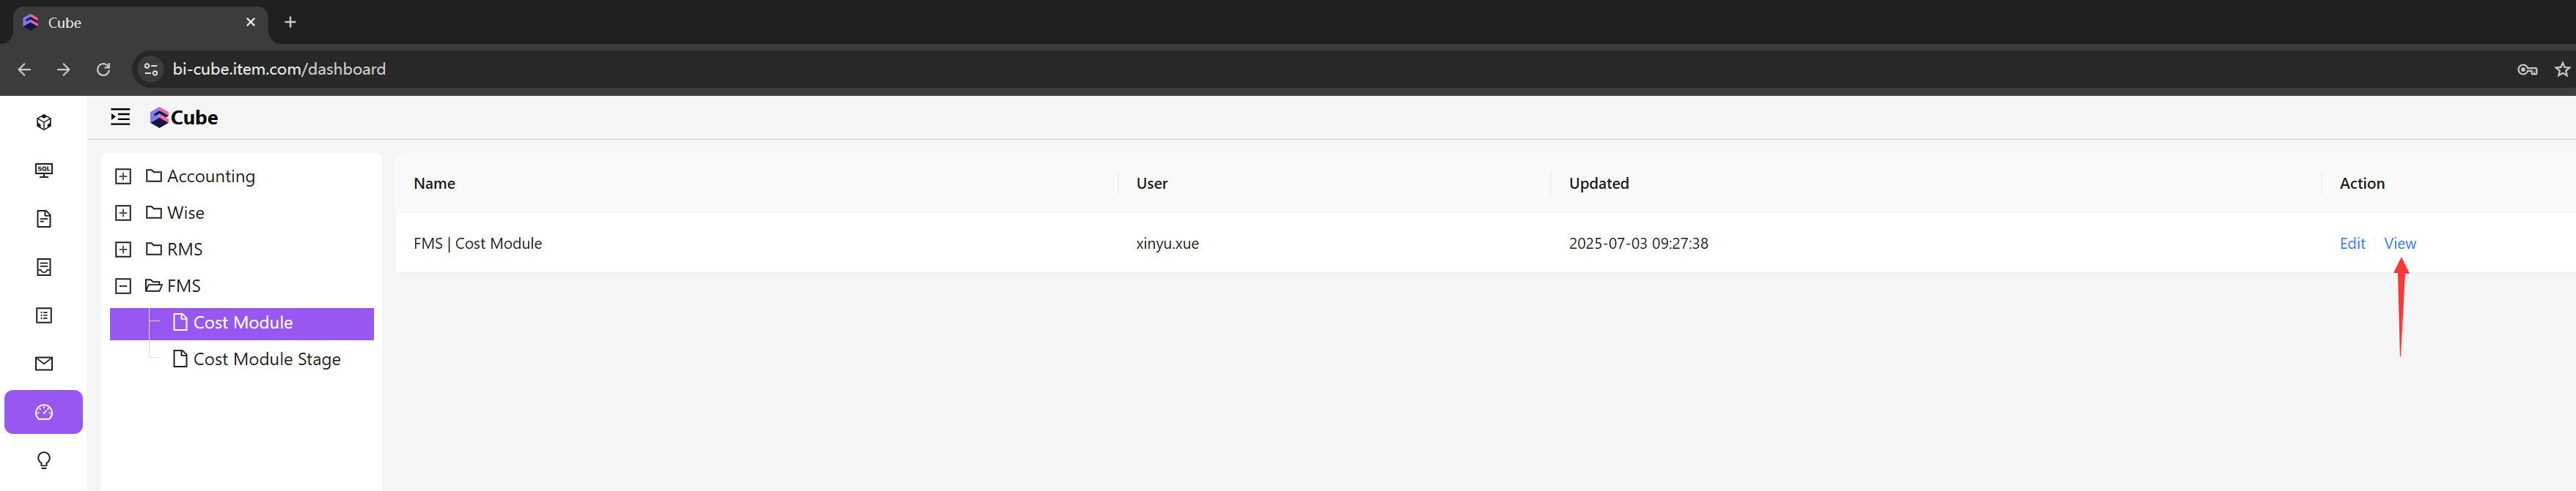Click View for FMS Cost Module
Image resolution: width=2576 pixels, height=491 pixels.
coord(2399,244)
